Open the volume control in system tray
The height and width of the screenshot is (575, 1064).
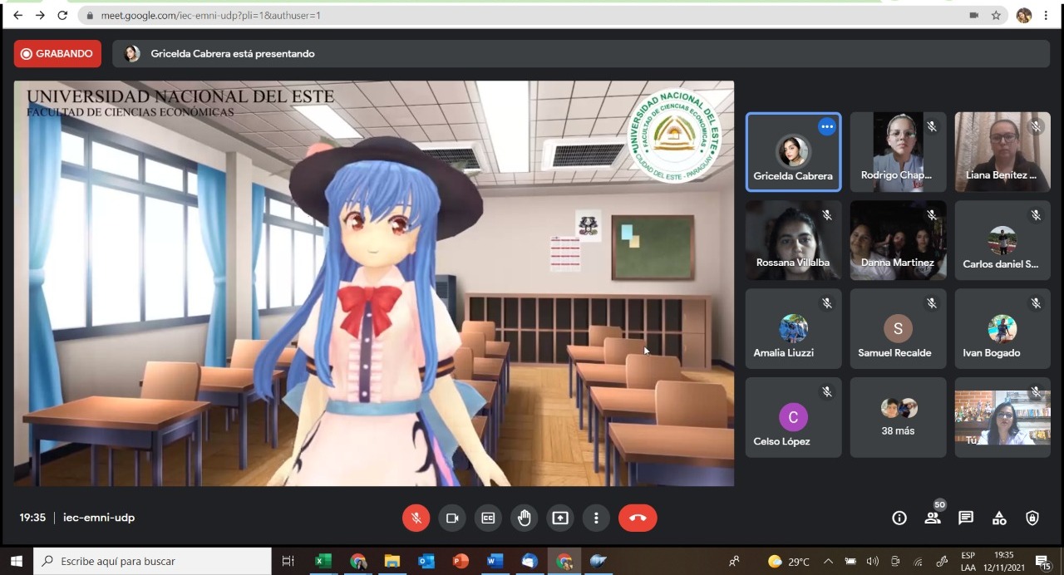pos(873,561)
